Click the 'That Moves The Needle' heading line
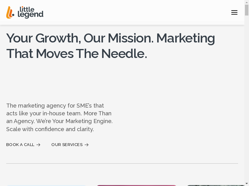Screen dimensions: 249x186 [x=77, y=54]
